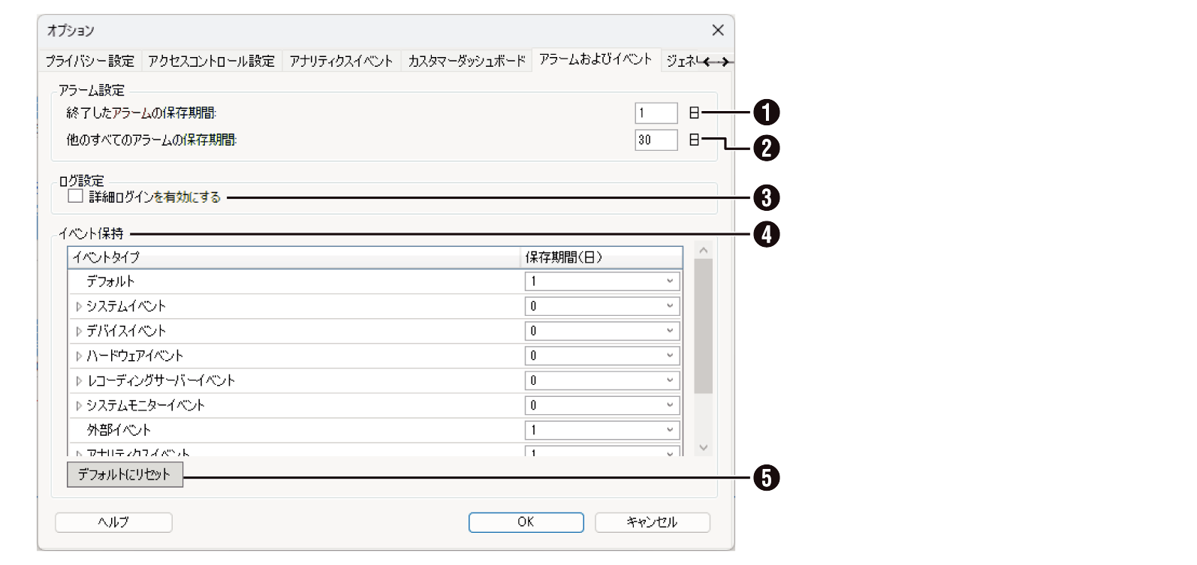The image size is (1197, 565).
Task: Click the 終了したアラームの保存期間 input field
Action: tap(656, 113)
